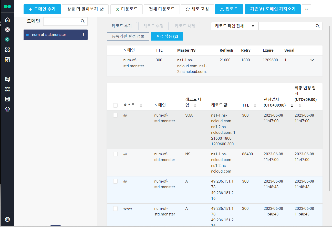Tick the select-all records checkbox in header
This screenshot has height=227, width=332.
(115, 105)
